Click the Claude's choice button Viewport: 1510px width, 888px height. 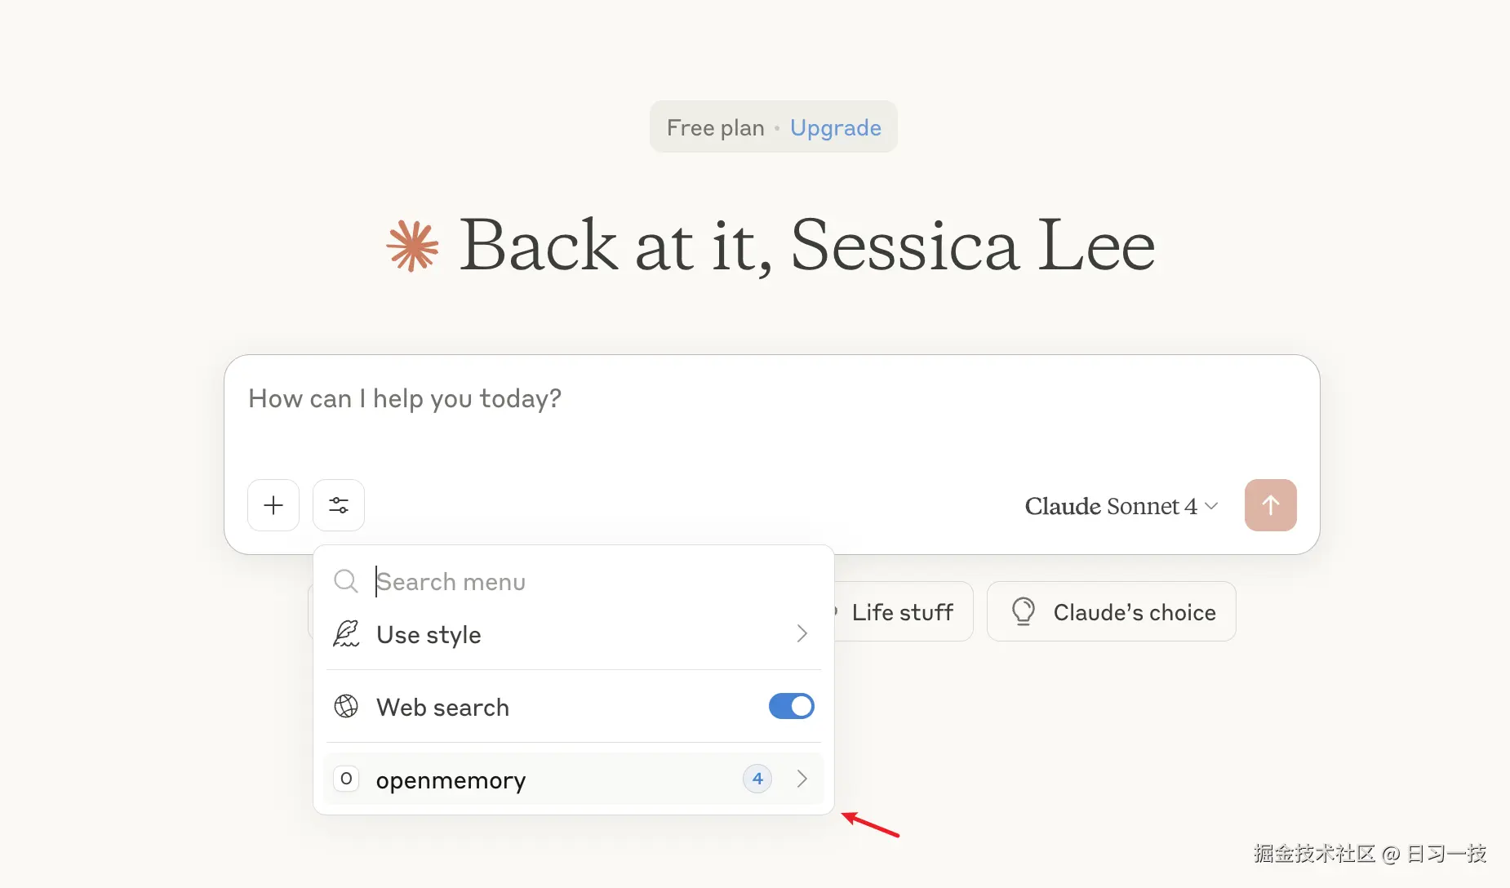(1111, 612)
